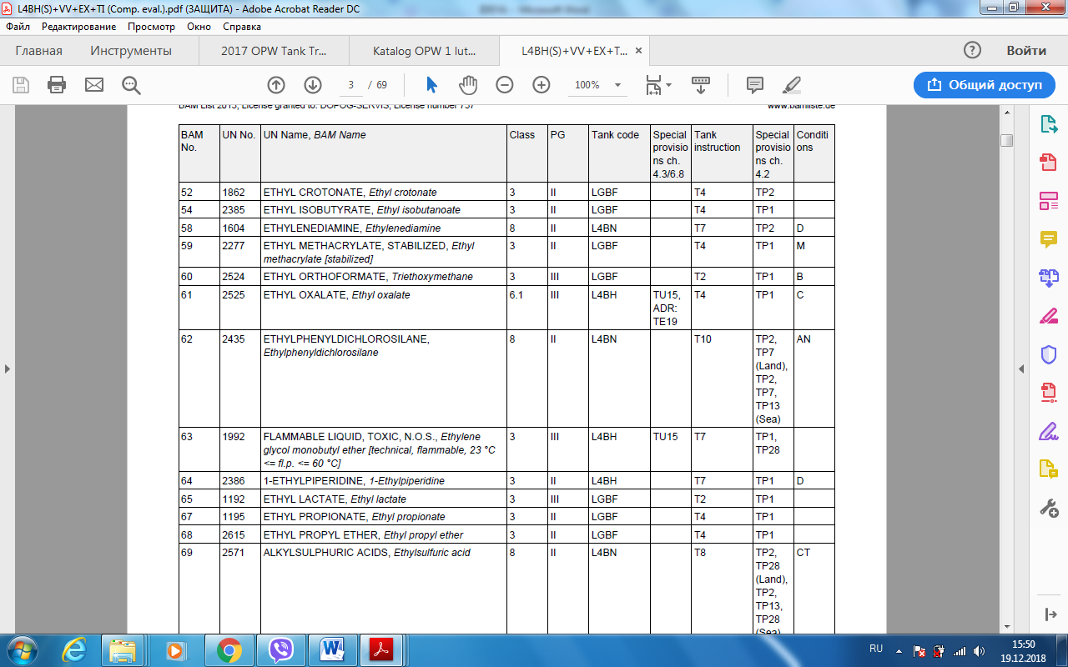This screenshot has height=667, width=1068.
Task: Select the Hand pan tool
Action: pyautogui.click(x=468, y=84)
